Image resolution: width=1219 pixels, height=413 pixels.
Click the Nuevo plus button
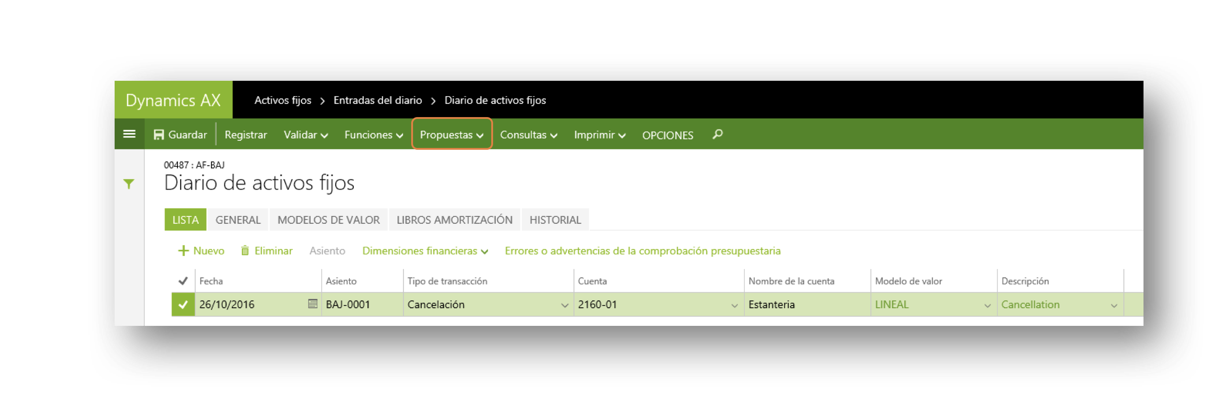click(201, 251)
